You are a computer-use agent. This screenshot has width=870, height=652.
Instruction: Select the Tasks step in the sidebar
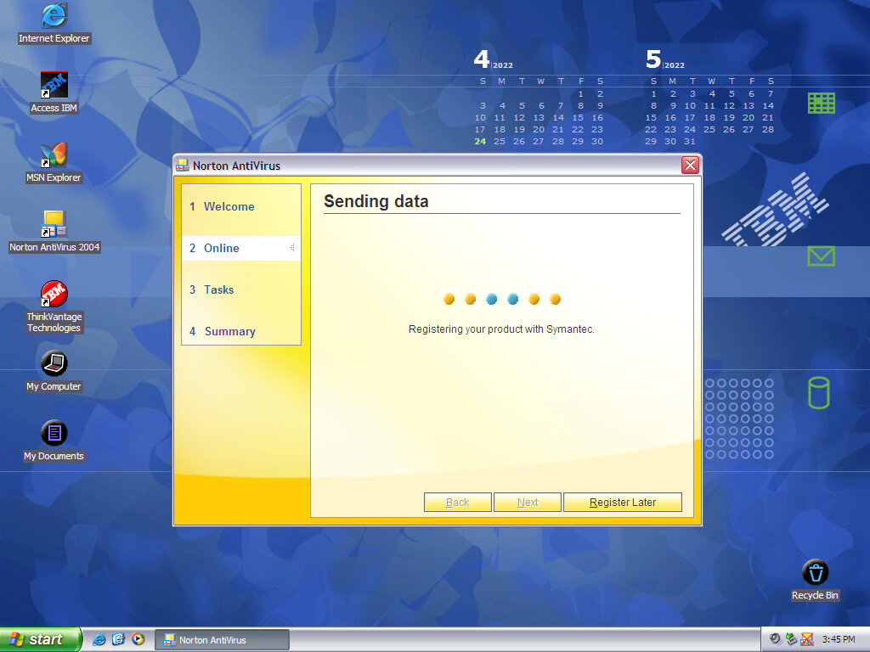click(x=218, y=289)
